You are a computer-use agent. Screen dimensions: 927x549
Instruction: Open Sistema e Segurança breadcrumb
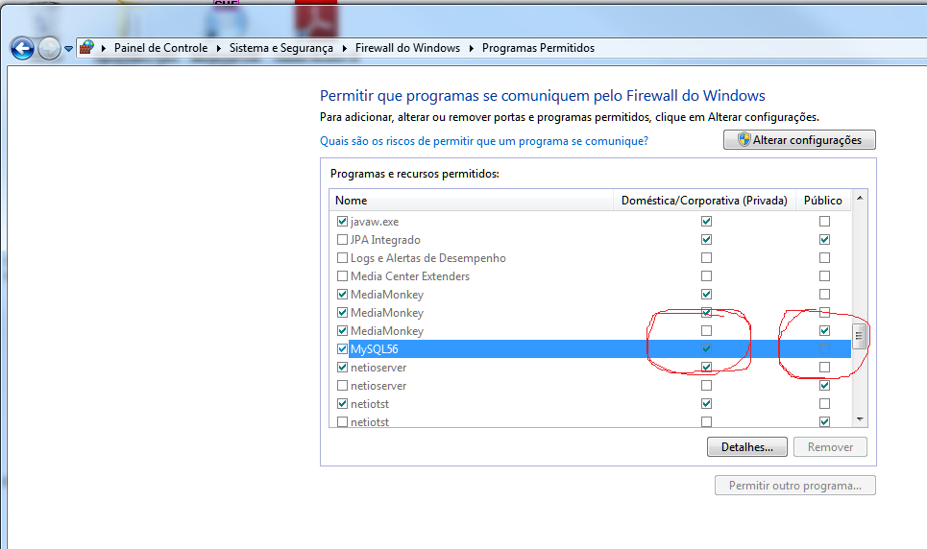(281, 48)
